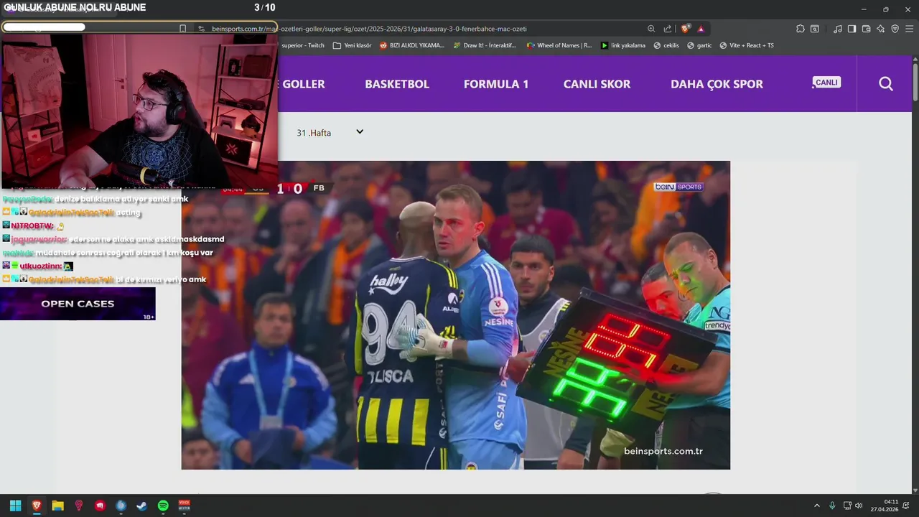Open the cekilis bookmark
The image size is (919, 517).
(x=666, y=45)
